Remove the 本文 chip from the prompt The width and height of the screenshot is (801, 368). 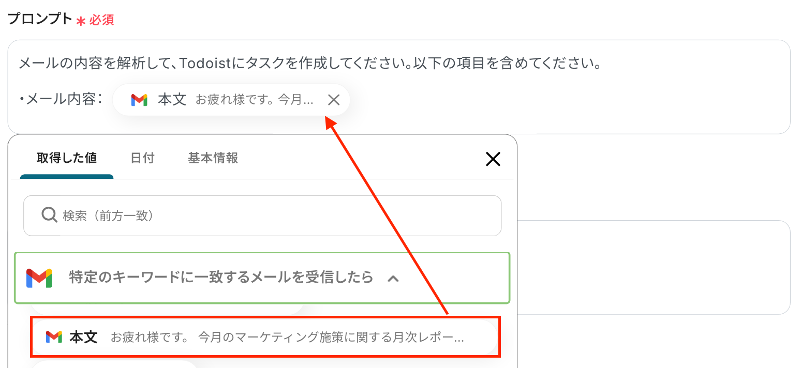334,100
